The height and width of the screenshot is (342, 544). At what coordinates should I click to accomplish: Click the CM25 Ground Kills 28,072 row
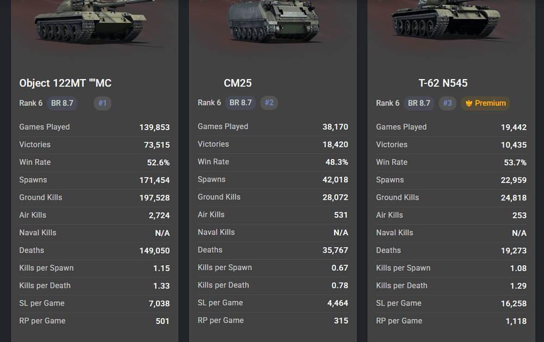coord(273,197)
